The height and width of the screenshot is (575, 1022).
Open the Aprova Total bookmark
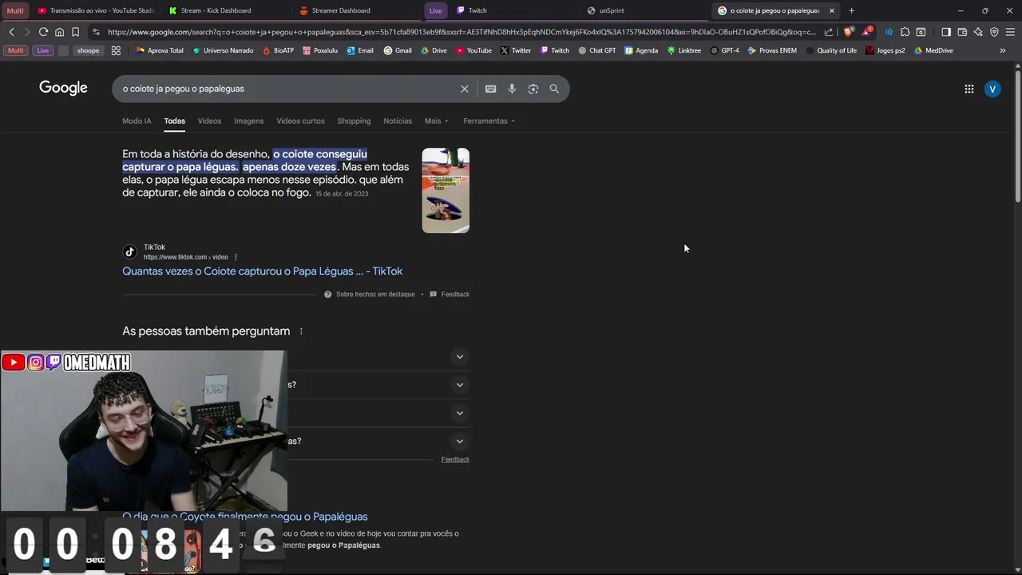point(160,50)
